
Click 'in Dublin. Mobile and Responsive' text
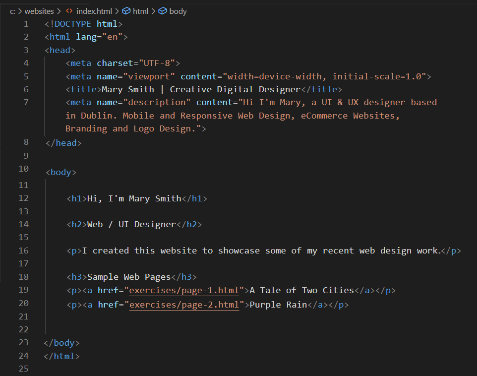(x=149, y=116)
